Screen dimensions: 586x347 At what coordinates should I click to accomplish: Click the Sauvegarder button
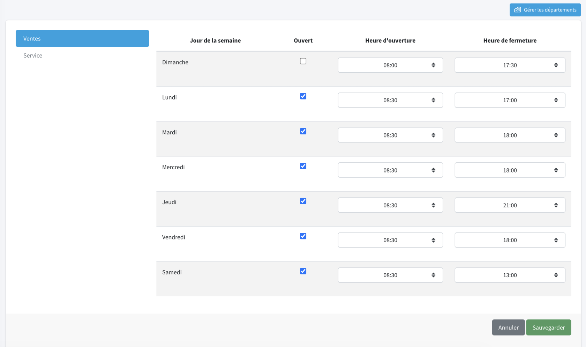pos(548,327)
